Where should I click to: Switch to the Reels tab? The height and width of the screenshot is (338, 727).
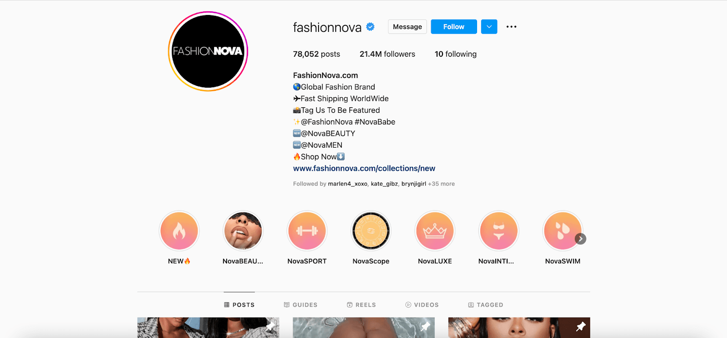coord(361,305)
